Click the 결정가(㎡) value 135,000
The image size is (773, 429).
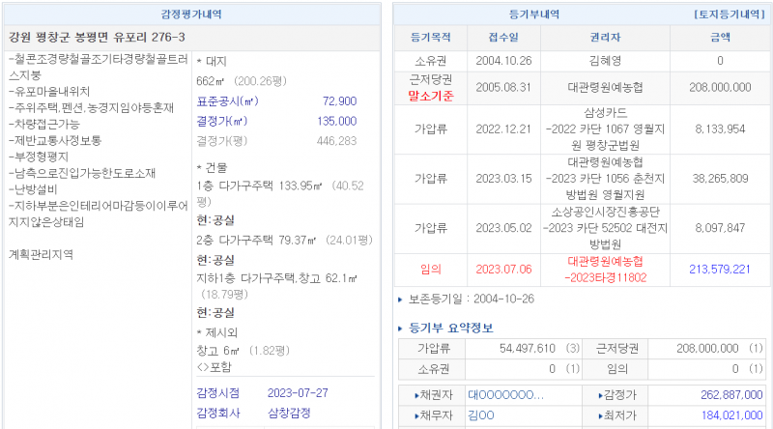[x=336, y=121]
